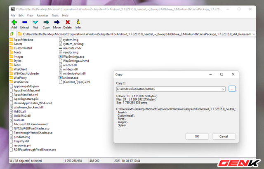Select gfxstream_backend.dll file

tap(27, 107)
